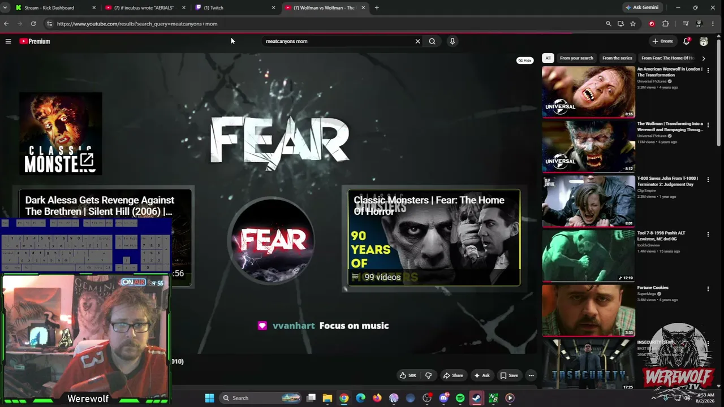Click the Share button
Viewport: 724px width, 407px height.
453,375
